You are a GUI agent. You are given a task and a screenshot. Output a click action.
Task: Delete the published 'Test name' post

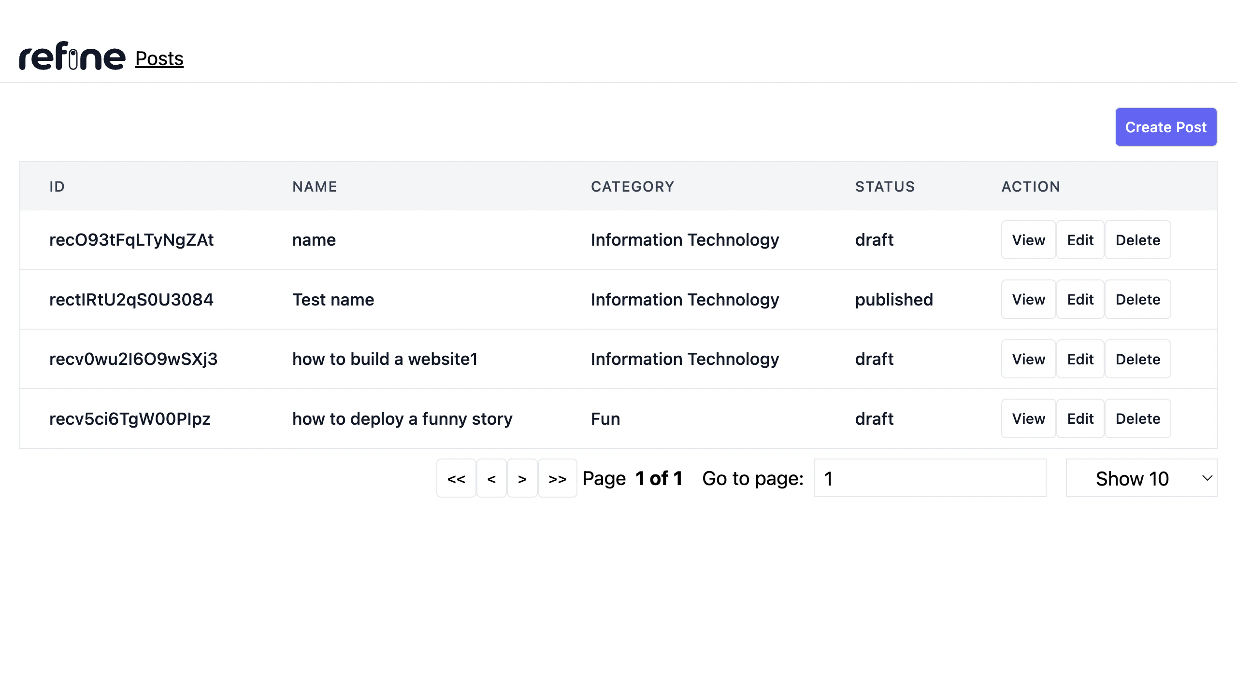pyautogui.click(x=1137, y=299)
